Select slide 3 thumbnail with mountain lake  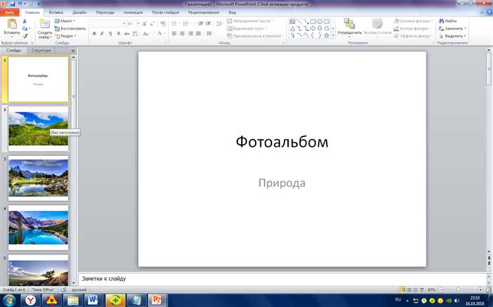click(38, 177)
